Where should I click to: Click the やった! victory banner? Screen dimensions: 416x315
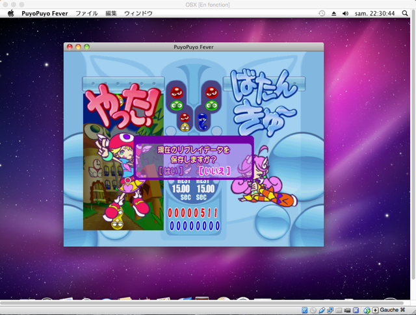point(123,105)
